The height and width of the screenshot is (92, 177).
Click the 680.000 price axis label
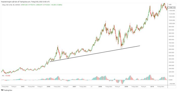click(172, 49)
